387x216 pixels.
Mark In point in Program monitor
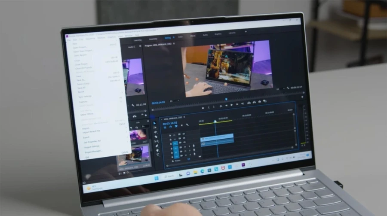click(x=209, y=107)
